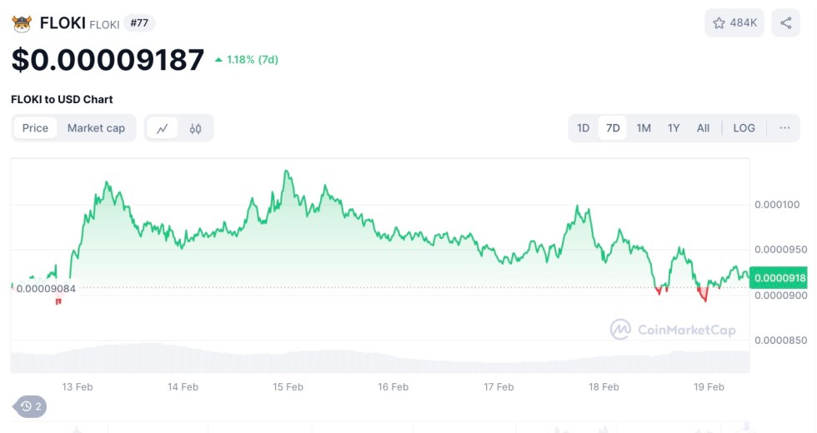Image resolution: width=817 pixels, height=433 pixels.
Task: Open the more options ellipsis menu
Action: 784,128
